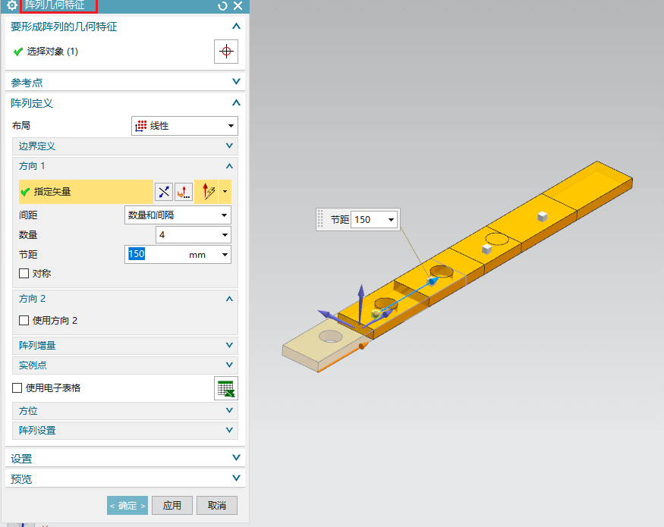Check 使用电子表格 checkbox
This screenshot has width=664, height=527.
(17, 387)
